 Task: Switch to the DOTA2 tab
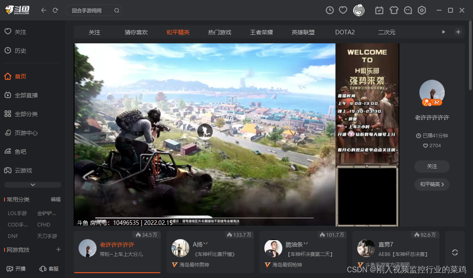pyautogui.click(x=345, y=32)
